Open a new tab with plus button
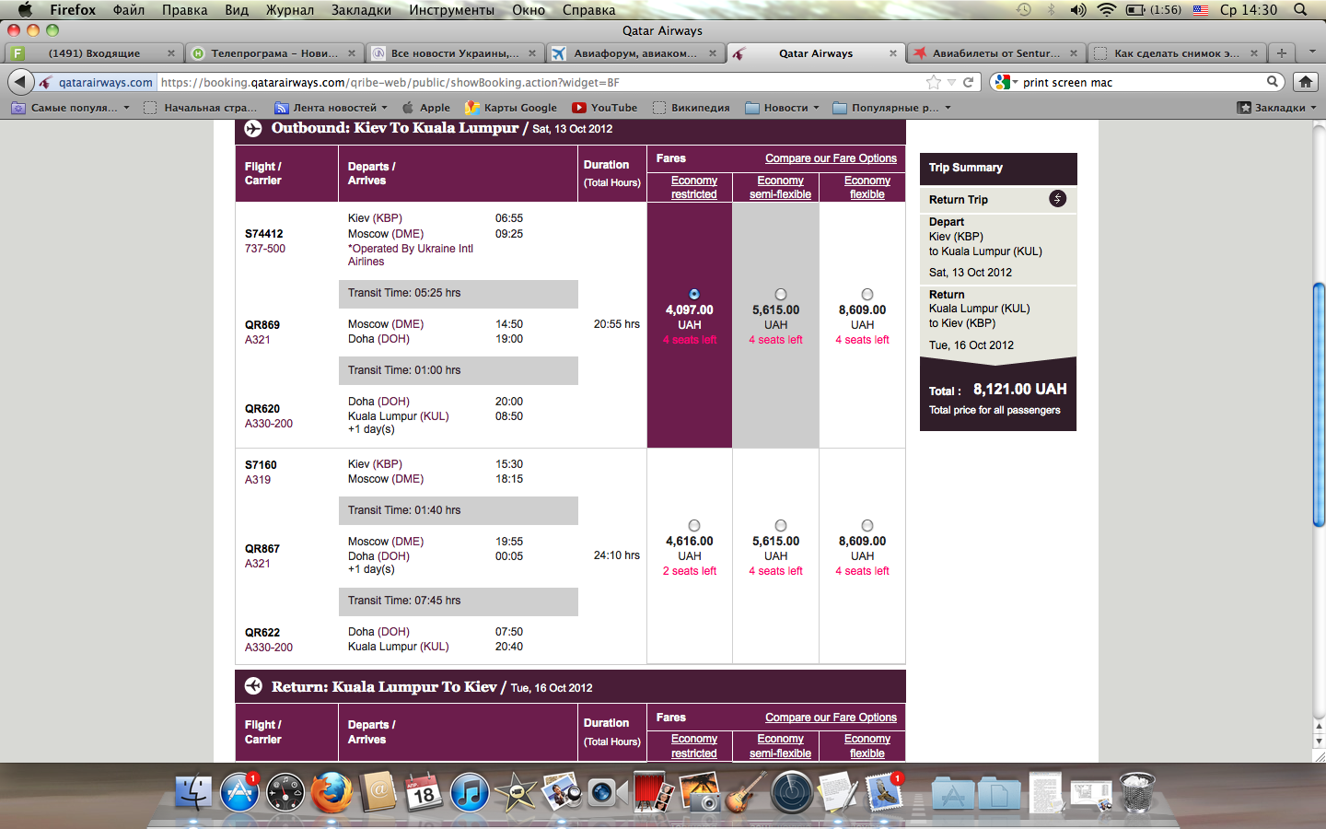Screen dimensions: 1326x829 1281,53
